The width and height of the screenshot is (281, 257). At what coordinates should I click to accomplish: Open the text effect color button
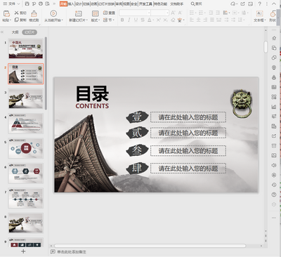tap(180, 20)
